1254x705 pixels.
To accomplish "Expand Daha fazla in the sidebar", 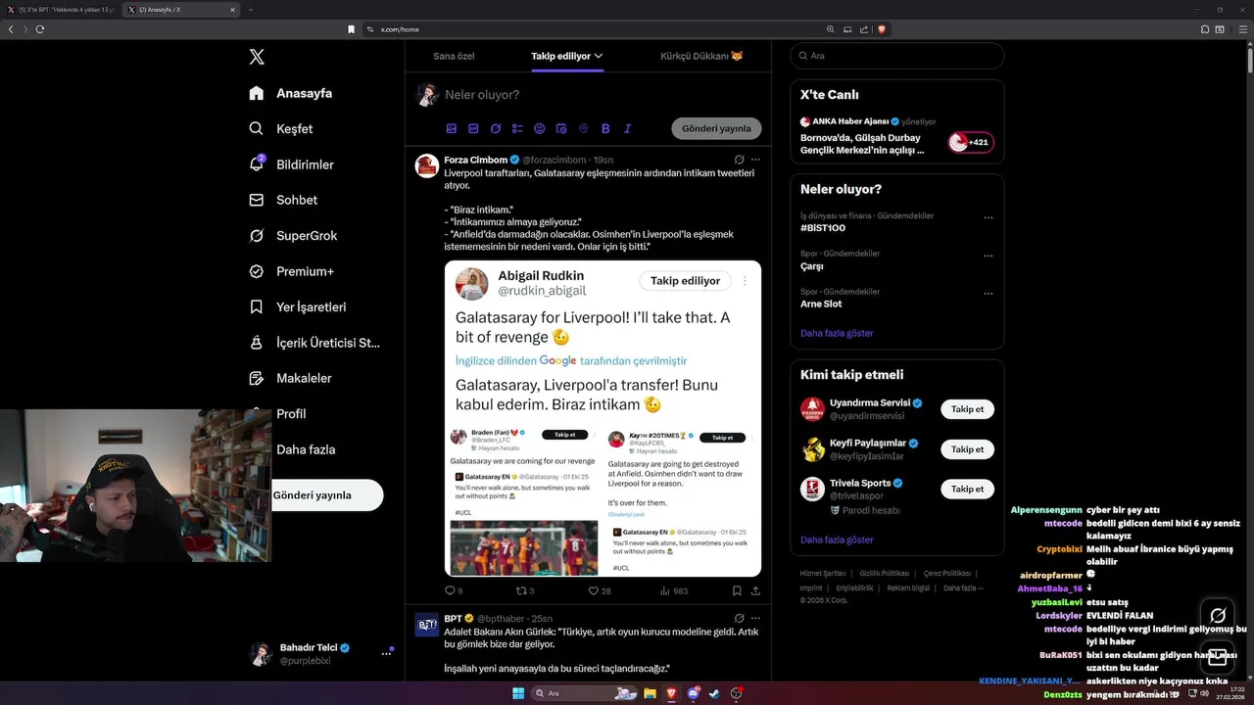I will [x=305, y=449].
